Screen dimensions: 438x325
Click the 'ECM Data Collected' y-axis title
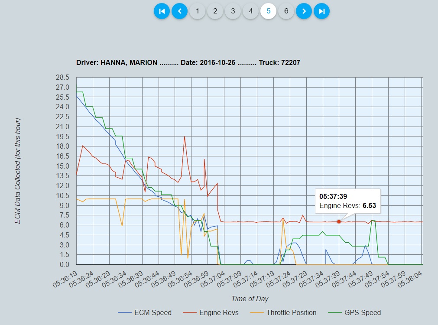point(17,171)
